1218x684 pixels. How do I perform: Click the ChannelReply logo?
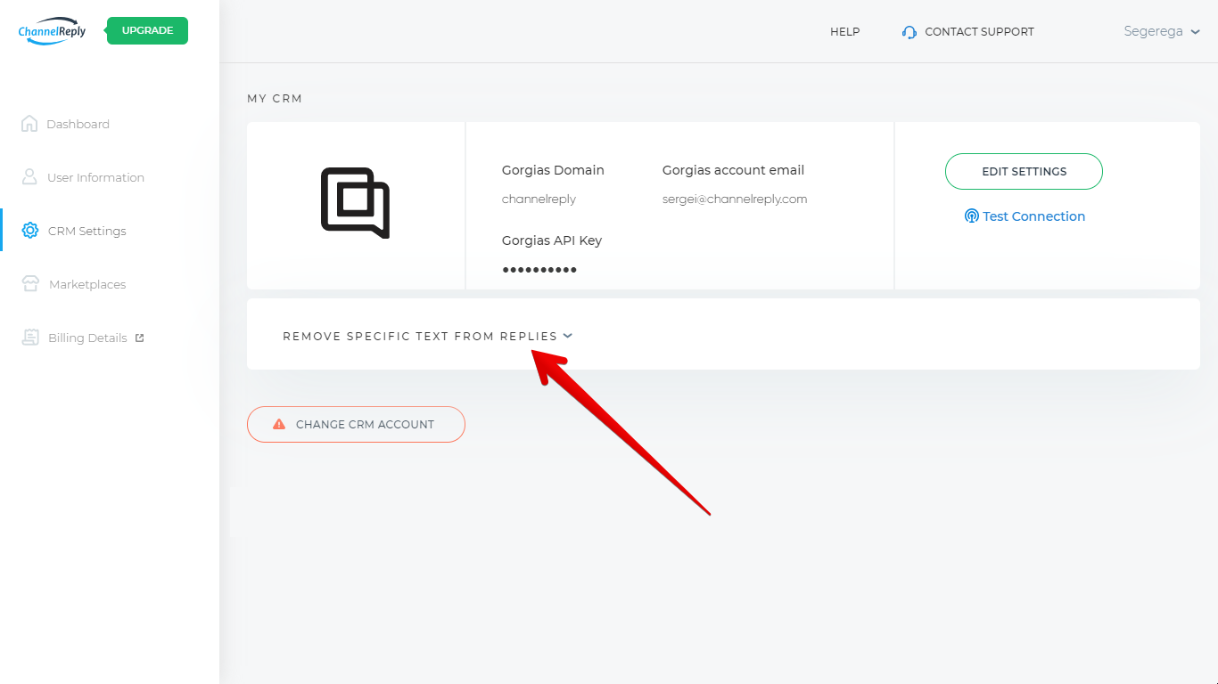tap(52, 31)
